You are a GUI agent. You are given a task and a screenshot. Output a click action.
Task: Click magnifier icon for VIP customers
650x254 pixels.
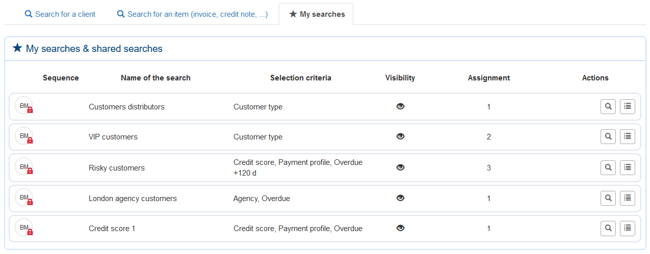(x=608, y=136)
